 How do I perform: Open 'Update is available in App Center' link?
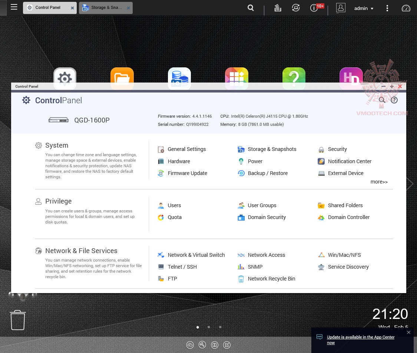point(361,340)
